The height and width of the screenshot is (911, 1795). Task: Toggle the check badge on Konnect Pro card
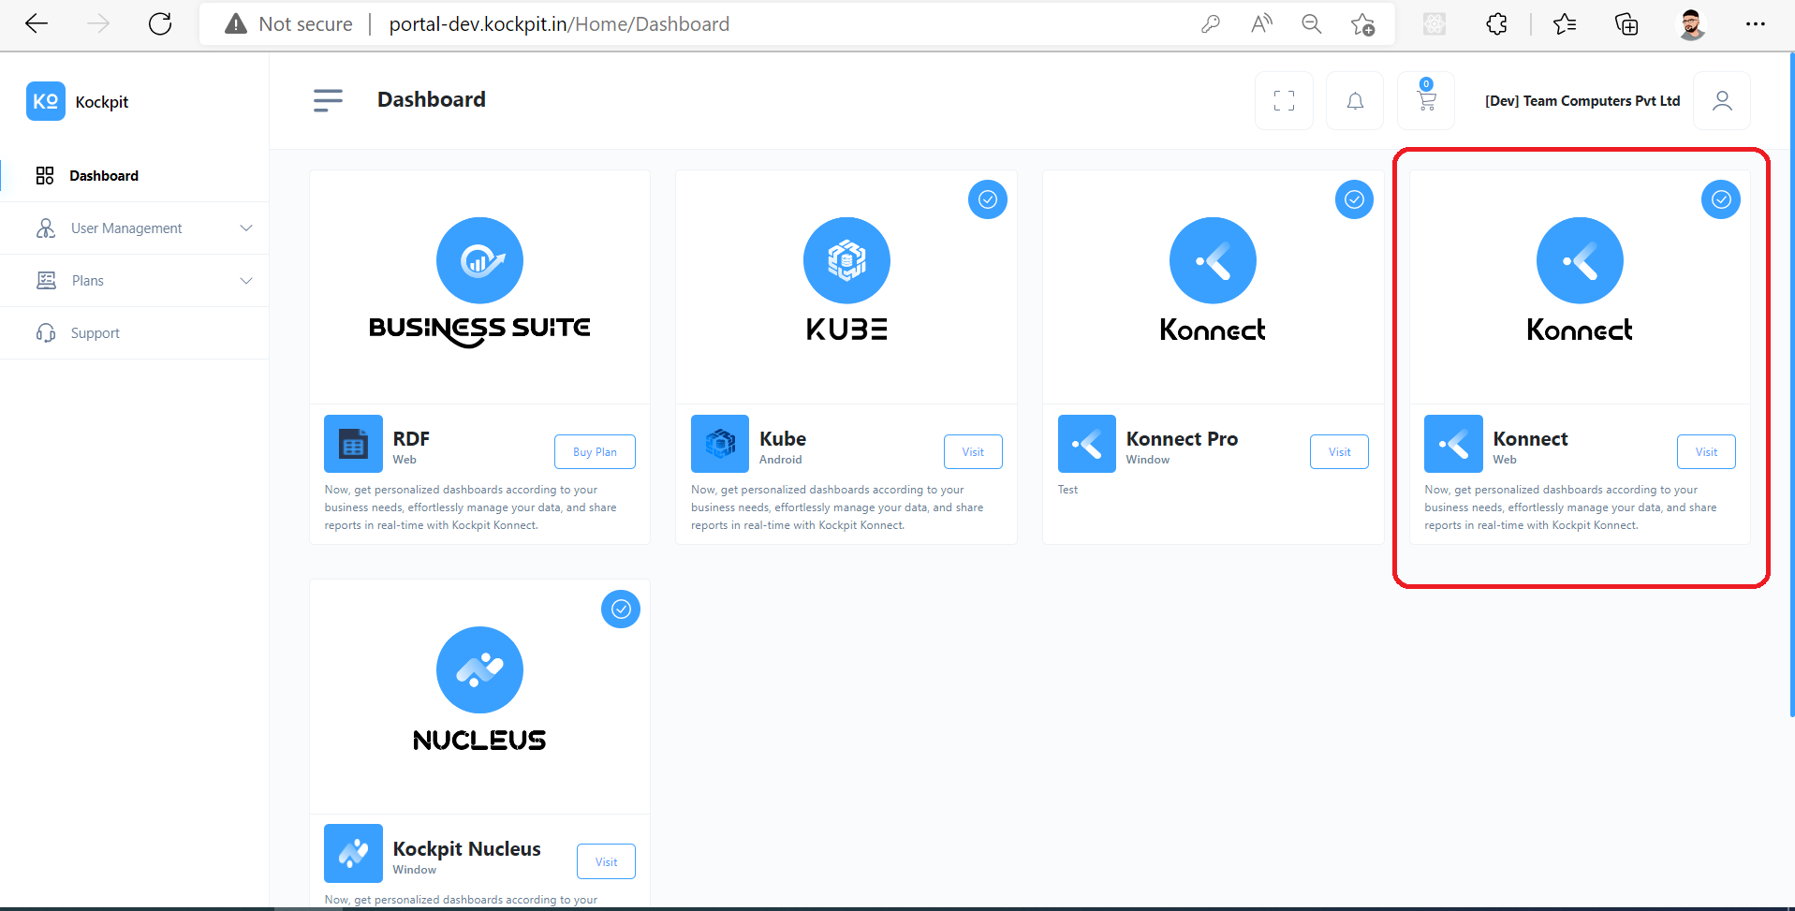pyautogui.click(x=1354, y=199)
